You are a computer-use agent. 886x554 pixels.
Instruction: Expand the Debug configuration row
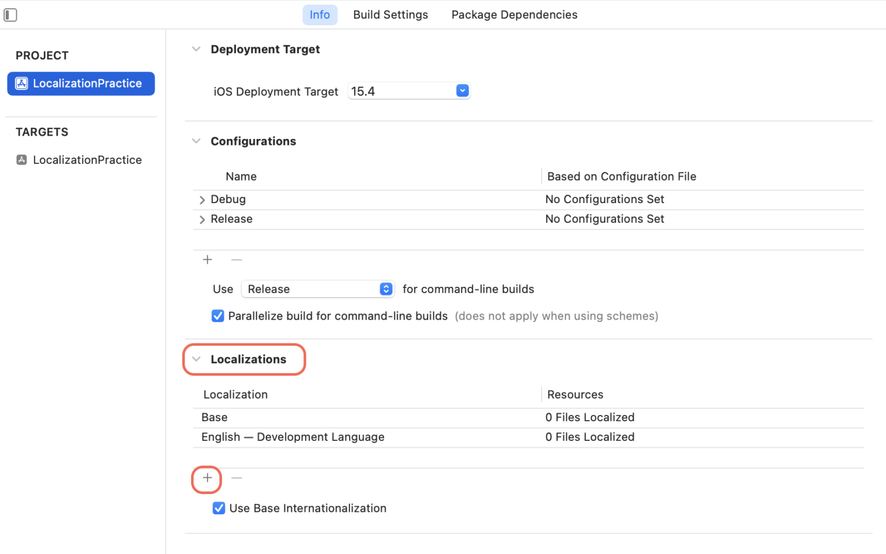click(202, 199)
